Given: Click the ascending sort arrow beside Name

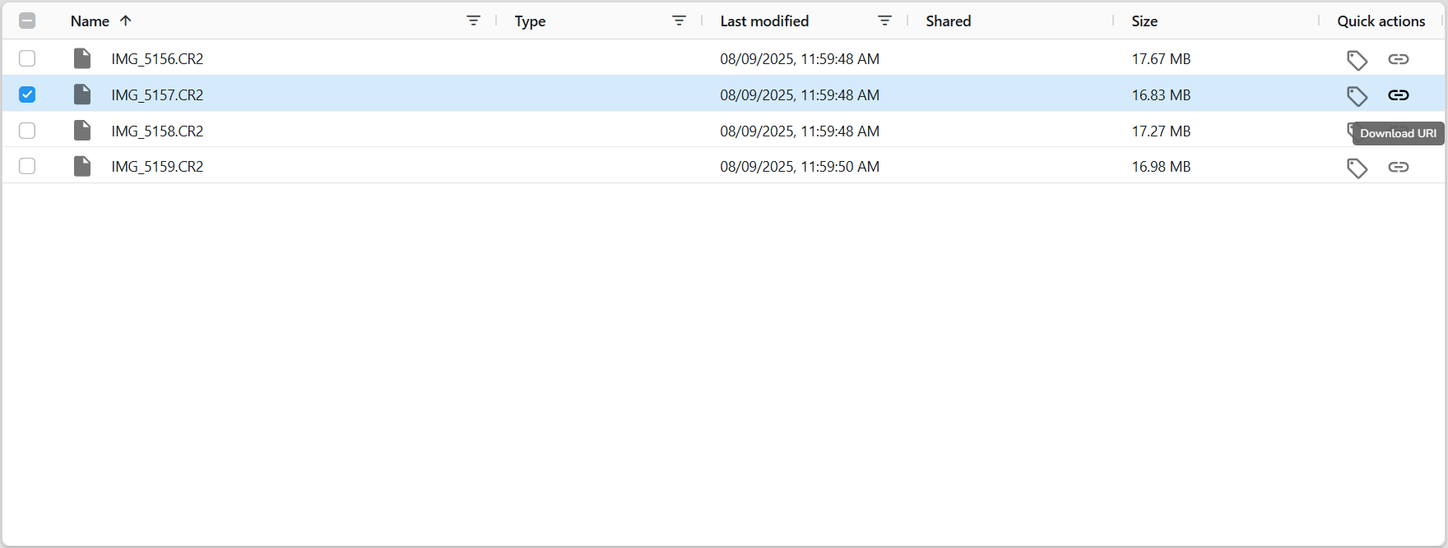Looking at the screenshot, I should coord(125,21).
